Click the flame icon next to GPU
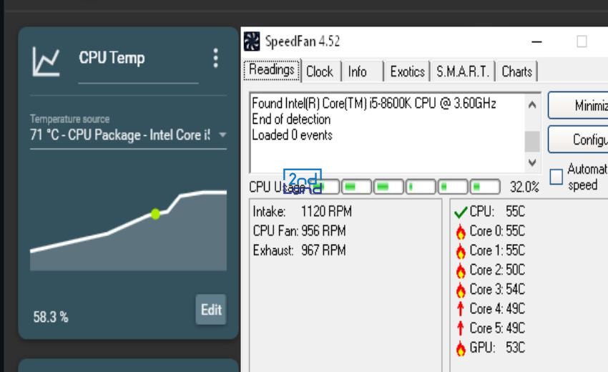The width and height of the screenshot is (608, 372). click(x=461, y=348)
